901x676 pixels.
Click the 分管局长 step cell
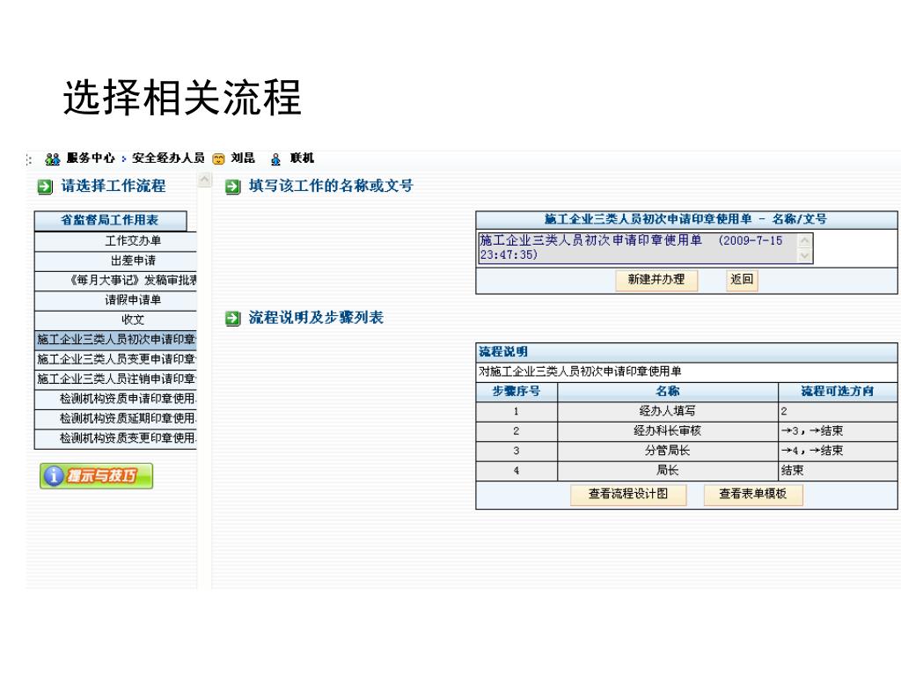(x=668, y=452)
